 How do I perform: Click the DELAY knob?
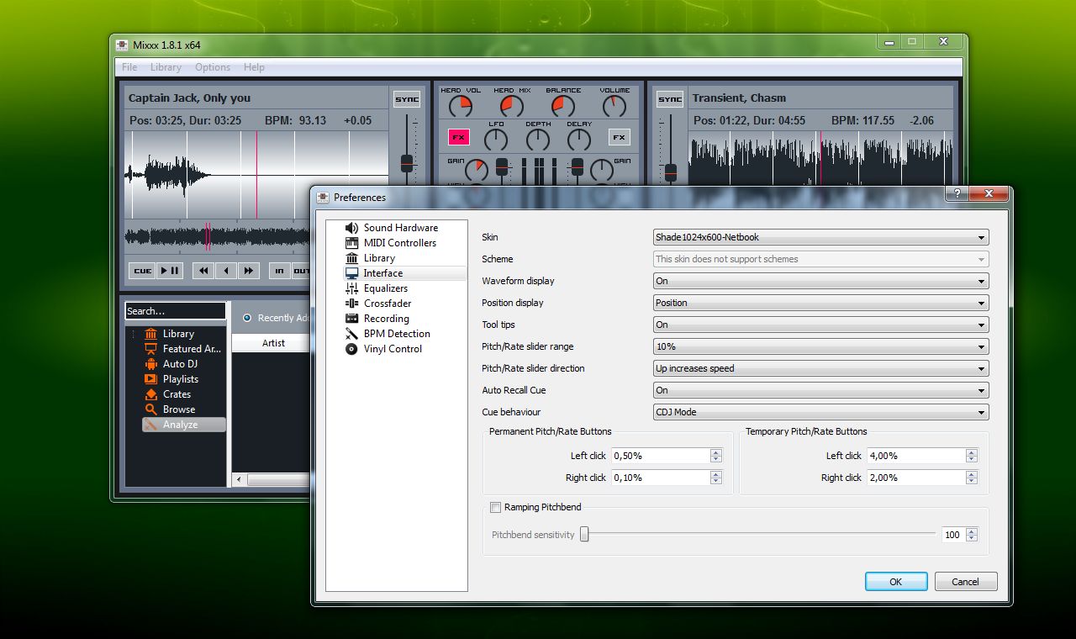coord(579,140)
